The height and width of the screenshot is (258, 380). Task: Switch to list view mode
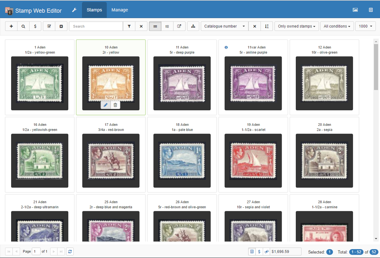[167, 26]
